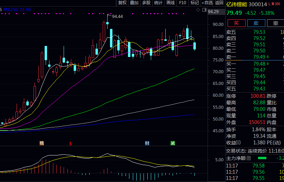This screenshot has width=284, height=182.
Task: Select 卖一 price 79.49
Action: coord(259,57)
